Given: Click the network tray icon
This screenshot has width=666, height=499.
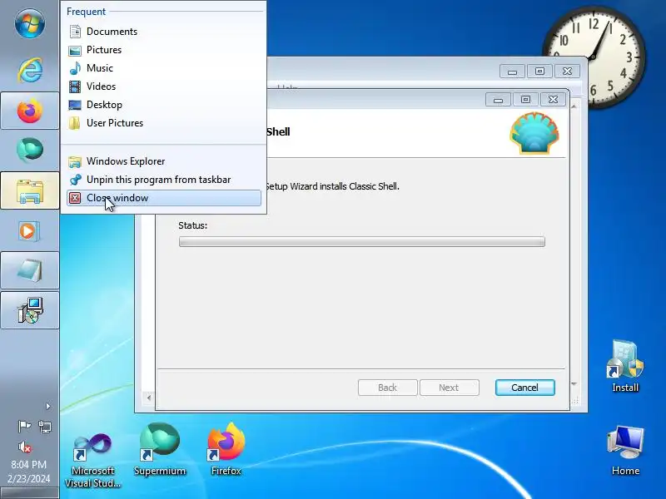Looking at the screenshot, I should pyautogui.click(x=45, y=427).
